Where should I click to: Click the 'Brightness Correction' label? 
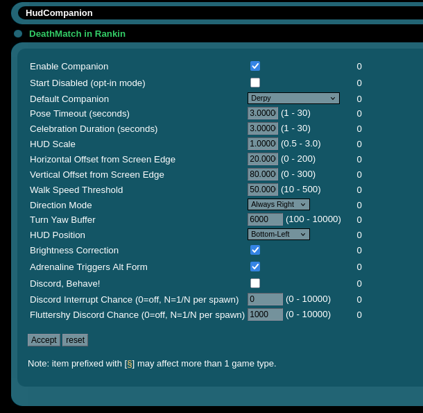(x=74, y=251)
